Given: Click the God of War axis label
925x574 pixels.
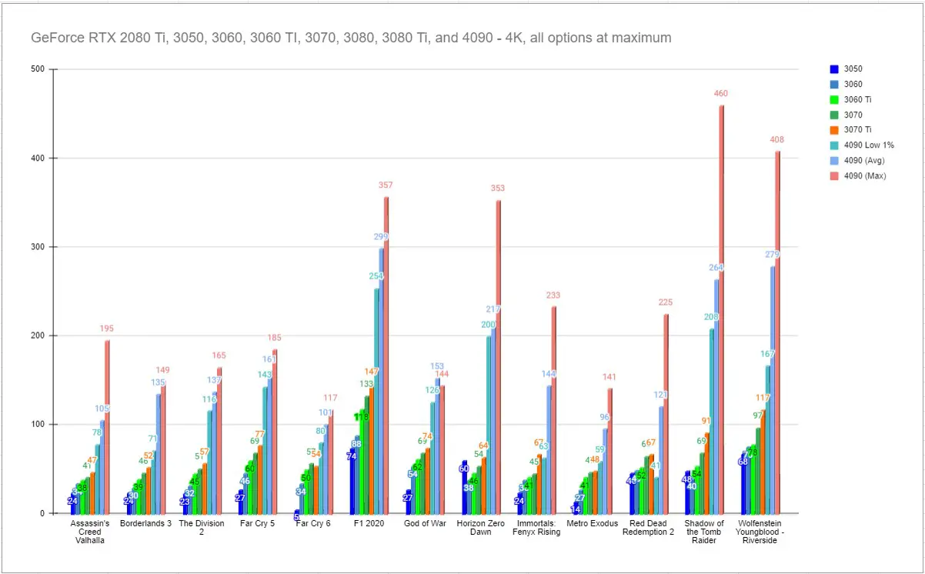Looking at the screenshot, I should [424, 524].
